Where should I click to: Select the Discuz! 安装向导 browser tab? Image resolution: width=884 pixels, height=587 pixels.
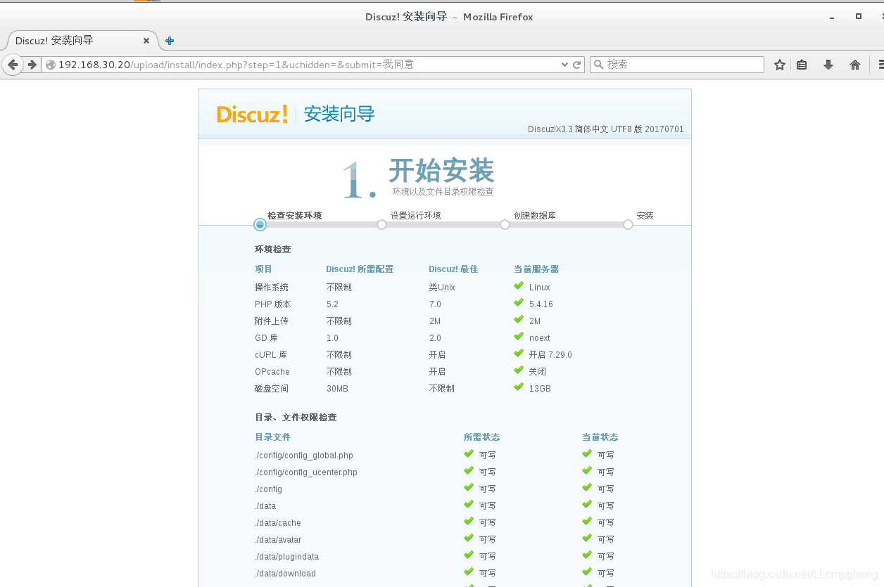(82, 41)
